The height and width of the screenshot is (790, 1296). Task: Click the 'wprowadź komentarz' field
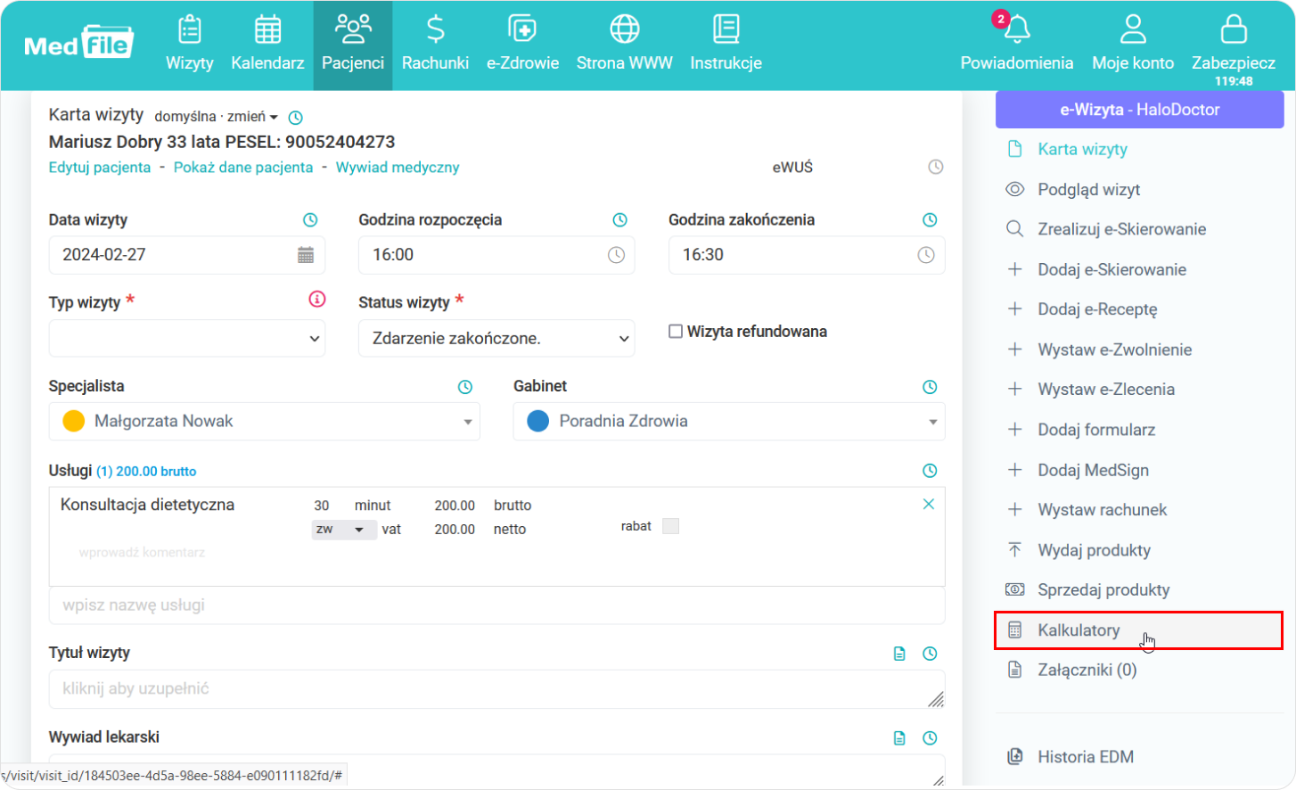click(x=142, y=553)
